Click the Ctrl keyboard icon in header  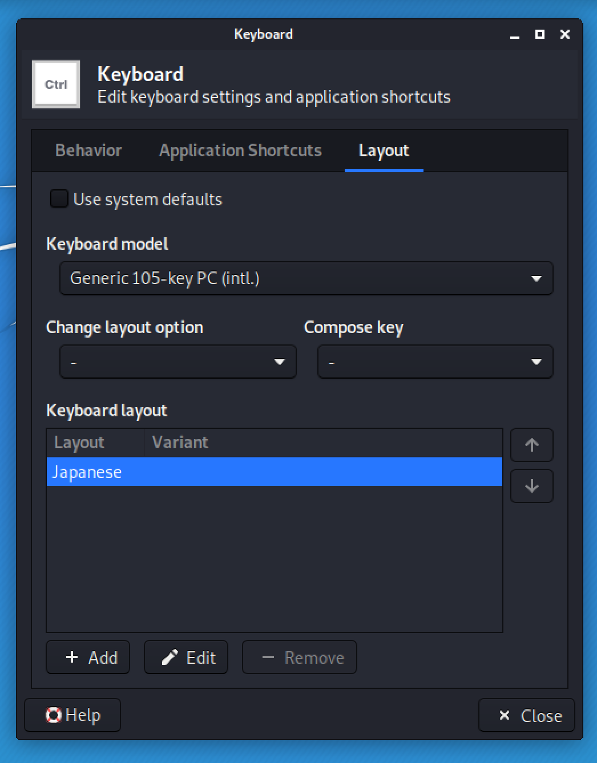tap(56, 84)
